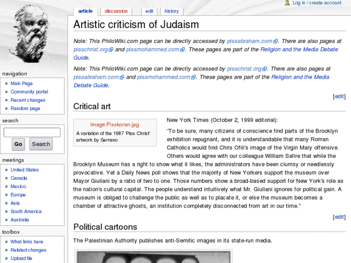
Task: Open Random page link
Action: [x=25, y=108]
